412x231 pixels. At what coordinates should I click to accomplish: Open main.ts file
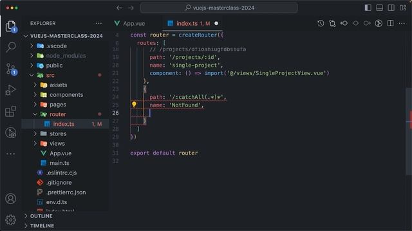coord(65,163)
